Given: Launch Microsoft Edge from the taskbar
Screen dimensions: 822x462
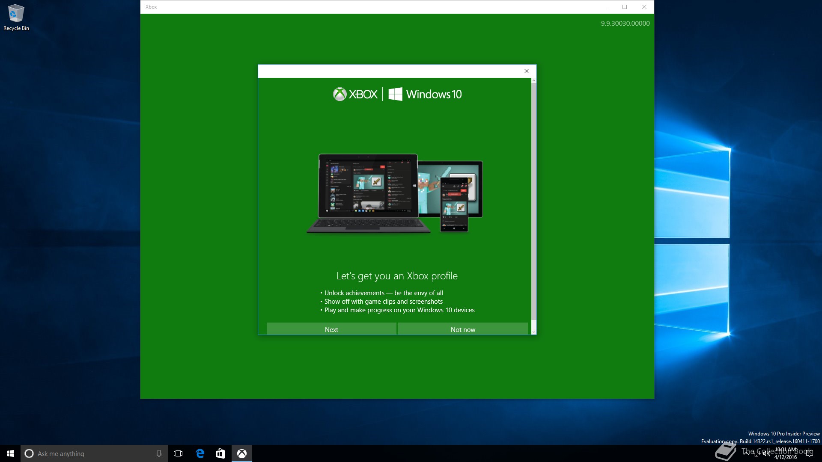Looking at the screenshot, I should 200,453.
